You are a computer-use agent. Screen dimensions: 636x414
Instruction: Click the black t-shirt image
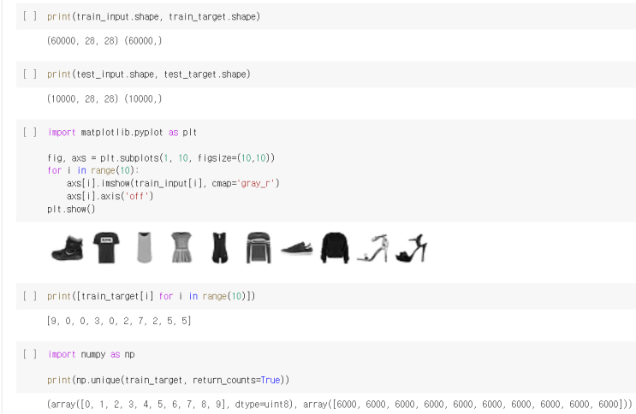(107, 247)
